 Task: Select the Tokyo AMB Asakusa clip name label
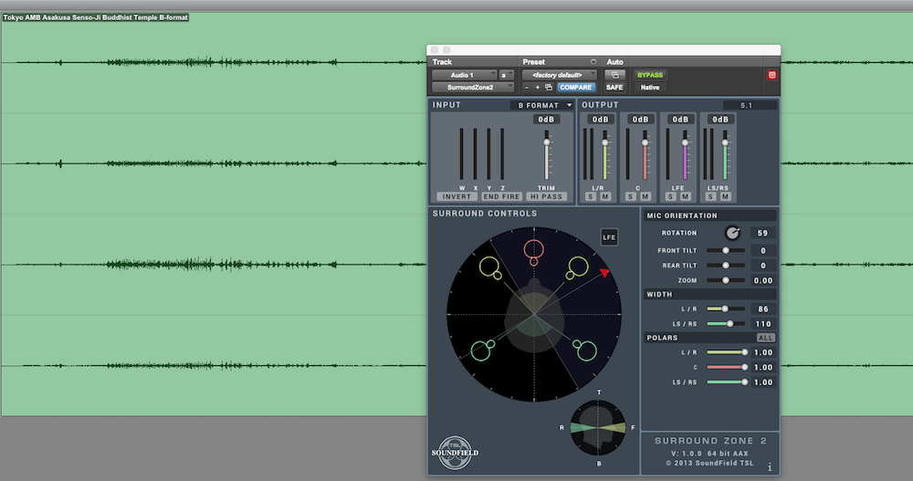pyautogui.click(x=96, y=17)
